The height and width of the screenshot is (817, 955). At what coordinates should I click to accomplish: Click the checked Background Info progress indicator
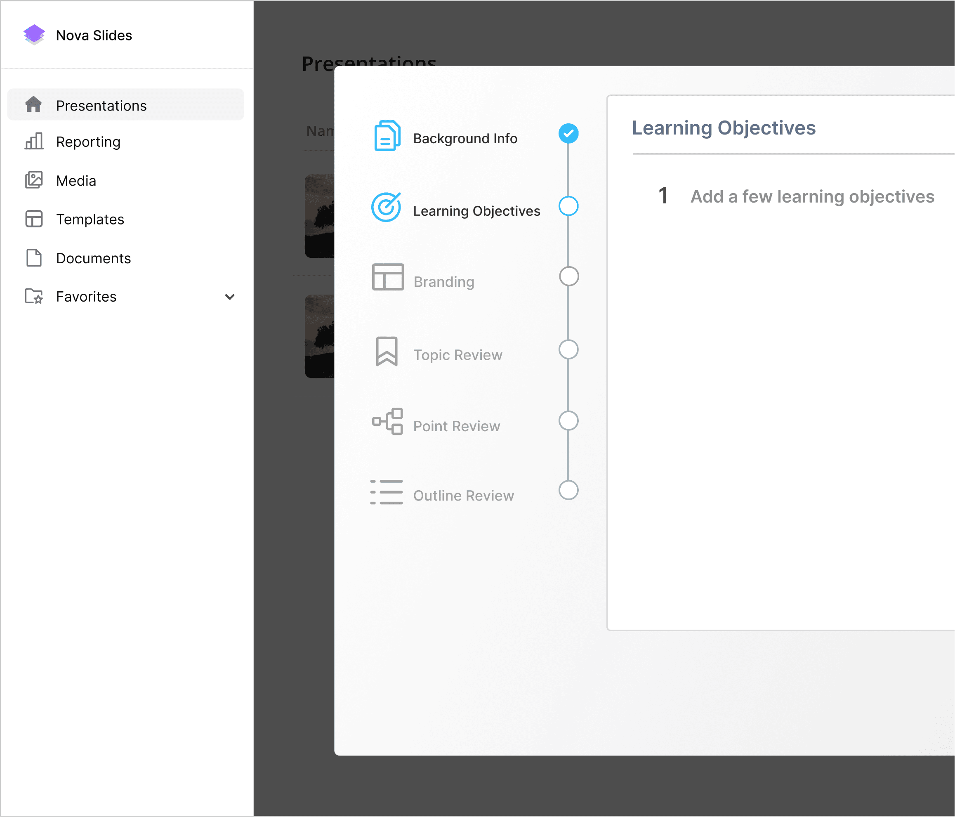(x=568, y=133)
